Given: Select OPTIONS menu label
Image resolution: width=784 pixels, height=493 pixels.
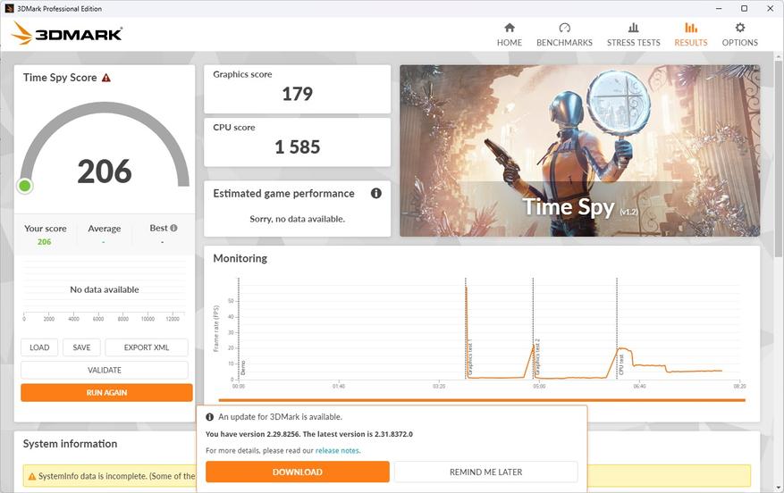Looking at the screenshot, I should 739,43.
